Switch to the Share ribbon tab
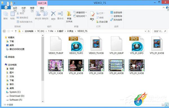169x108 pixels. point(23,8)
